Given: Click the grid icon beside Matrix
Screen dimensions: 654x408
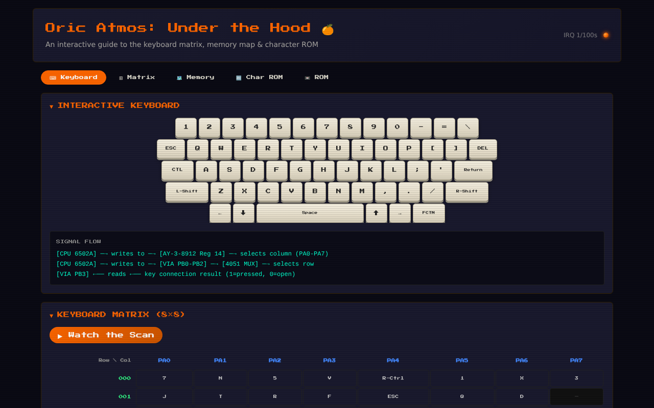Looking at the screenshot, I should (120, 77).
